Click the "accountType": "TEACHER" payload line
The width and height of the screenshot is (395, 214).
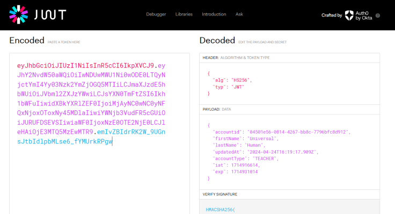(x=246, y=158)
